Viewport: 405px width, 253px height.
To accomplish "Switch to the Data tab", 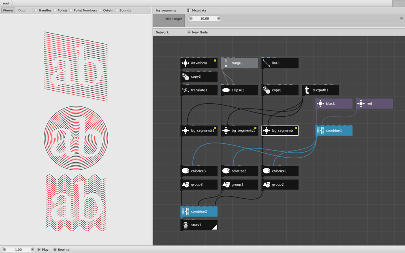I will pyautogui.click(x=22, y=11).
